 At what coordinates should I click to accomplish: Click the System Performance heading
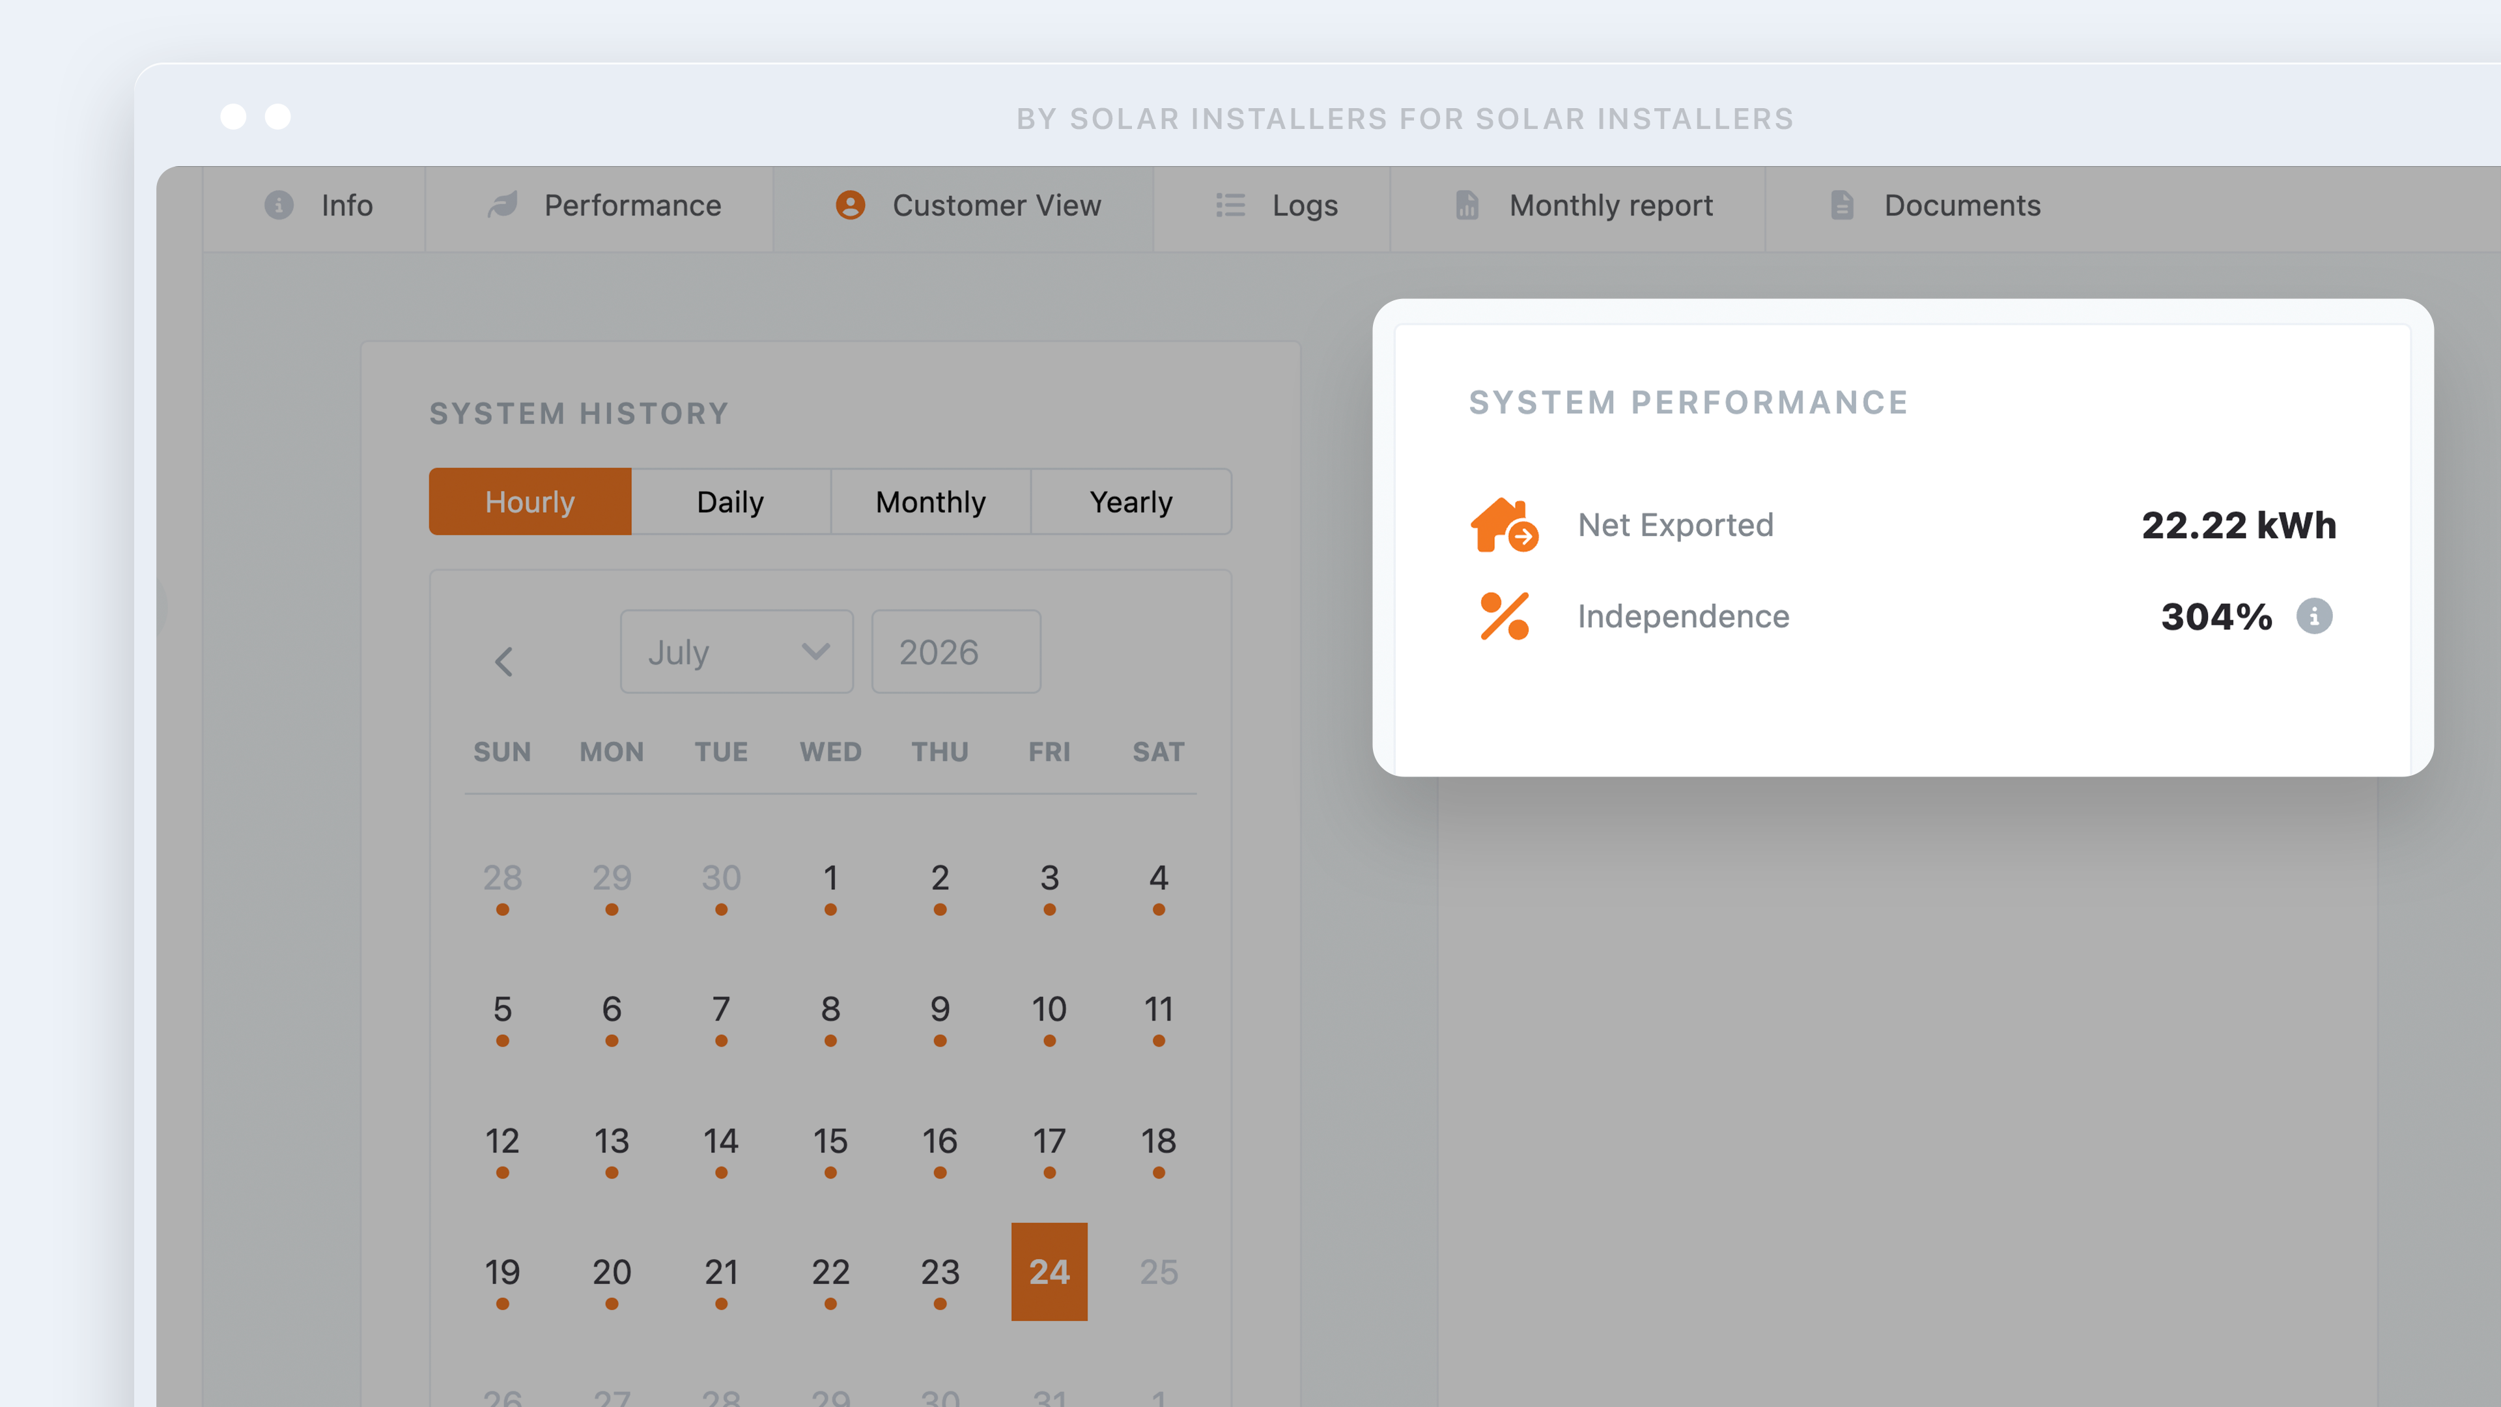point(1688,403)
